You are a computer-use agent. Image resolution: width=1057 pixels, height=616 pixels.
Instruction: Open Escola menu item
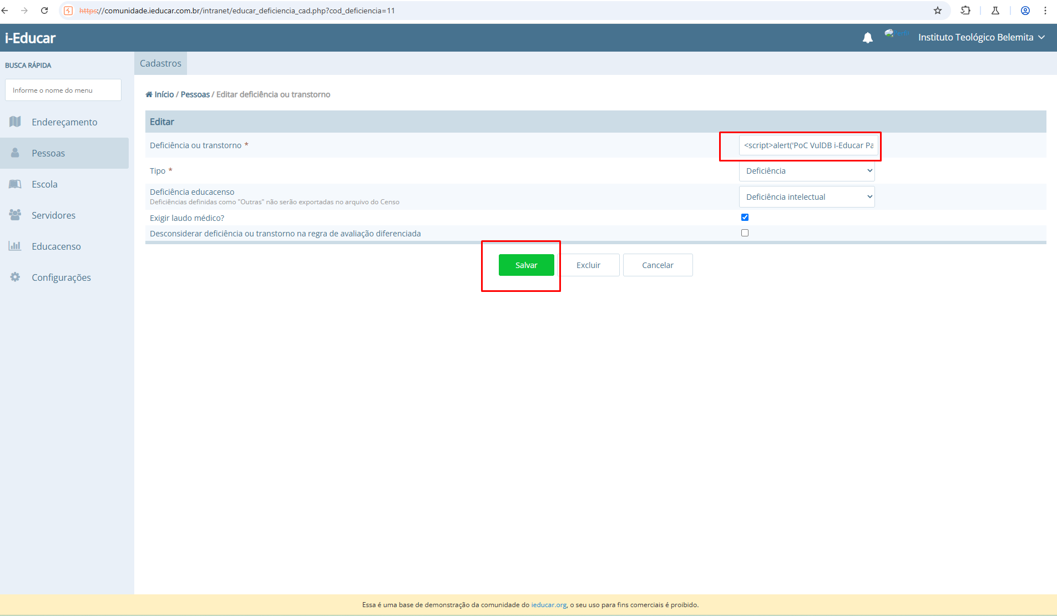[x=64, y=184]
